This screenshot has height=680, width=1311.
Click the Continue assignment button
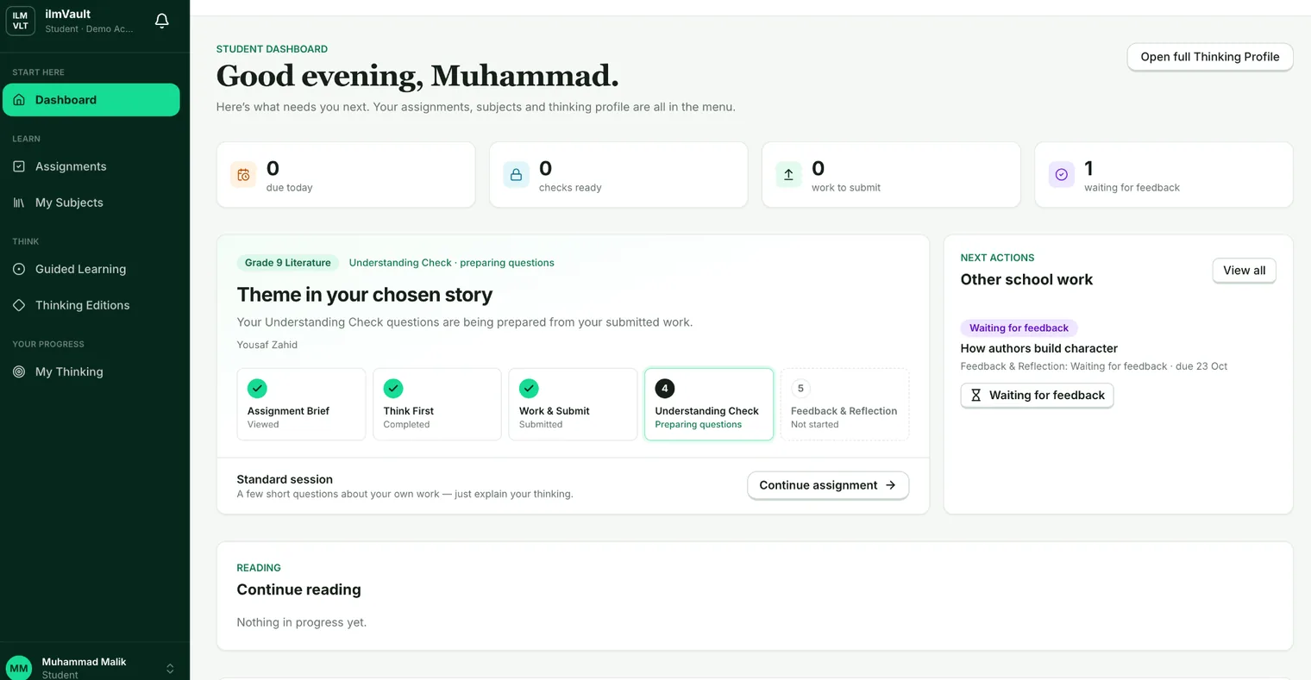coord(828,485)
